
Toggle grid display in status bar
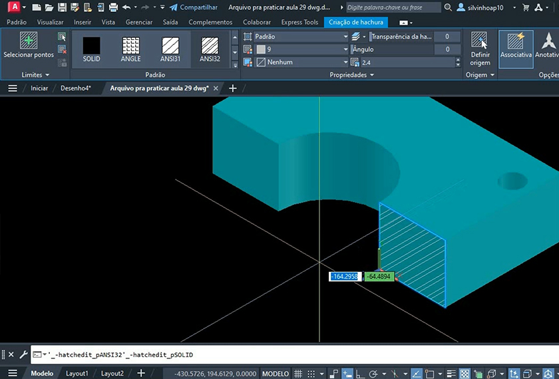click(x=299, y=374)
